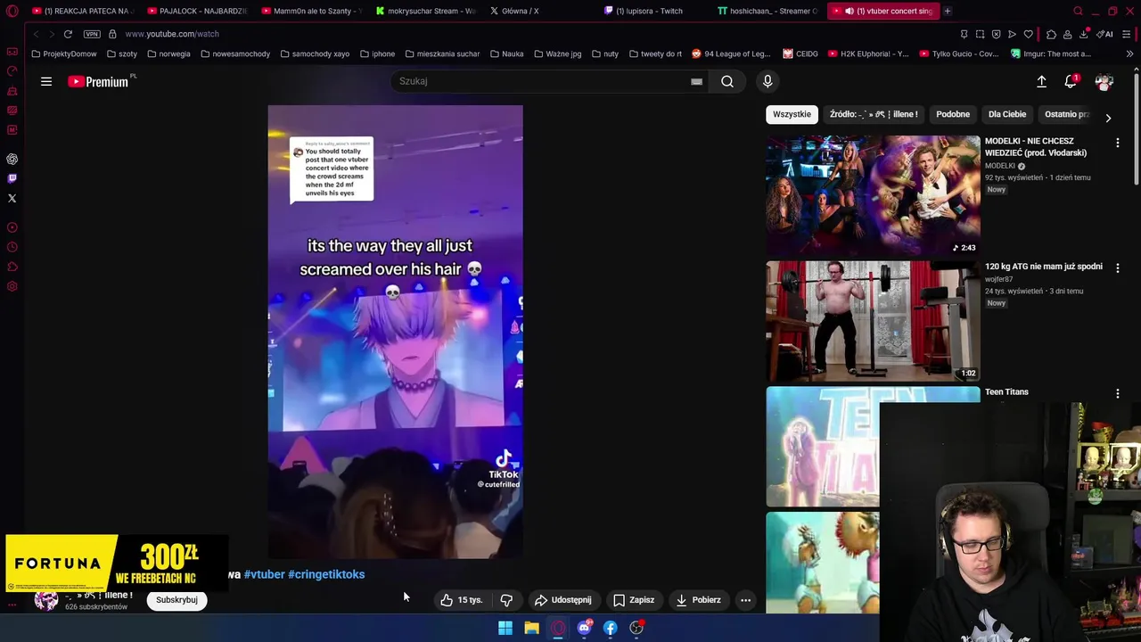Select the Podobne filter chip
This screenshot has height=642, width=1141.
pos(953,114)
